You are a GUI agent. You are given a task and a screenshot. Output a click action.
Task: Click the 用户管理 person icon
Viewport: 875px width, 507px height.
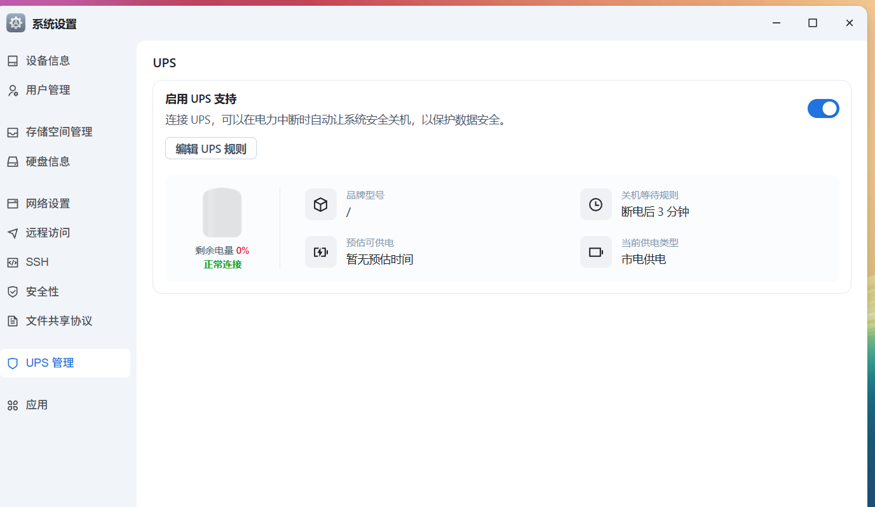point(13,90)
